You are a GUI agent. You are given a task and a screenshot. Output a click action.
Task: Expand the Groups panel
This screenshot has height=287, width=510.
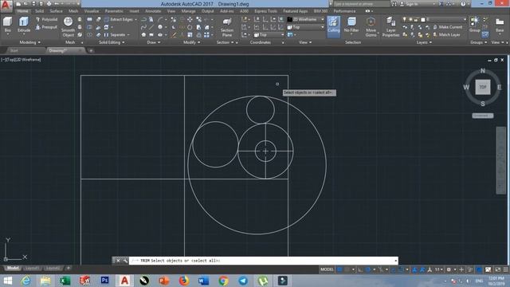tap(478, 42)
